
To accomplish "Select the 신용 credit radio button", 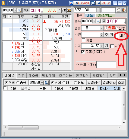I will coord(117,28).
